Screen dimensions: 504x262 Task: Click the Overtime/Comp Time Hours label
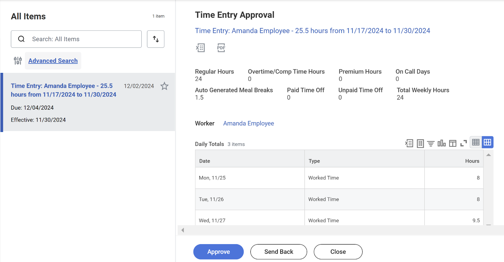point(286,72)
